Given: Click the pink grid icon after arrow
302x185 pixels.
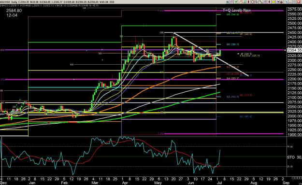Looking at the screenshot, I should [x=231, y=2].
